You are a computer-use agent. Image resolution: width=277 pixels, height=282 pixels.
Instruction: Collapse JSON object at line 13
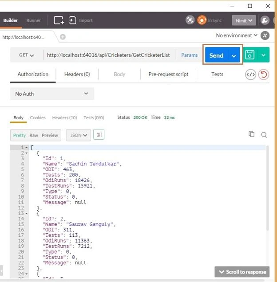coord(27,214)
